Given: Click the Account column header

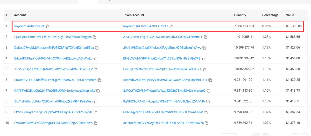Looking at the screenshot, I should pyautogui.click(x=20, y=15).
